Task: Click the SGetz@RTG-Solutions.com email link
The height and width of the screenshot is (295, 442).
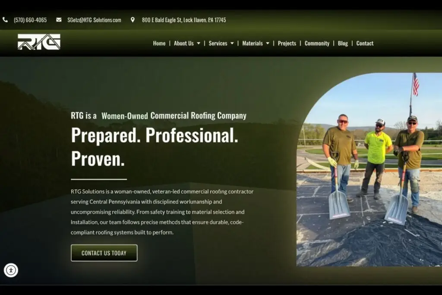Action: (94, 20)
